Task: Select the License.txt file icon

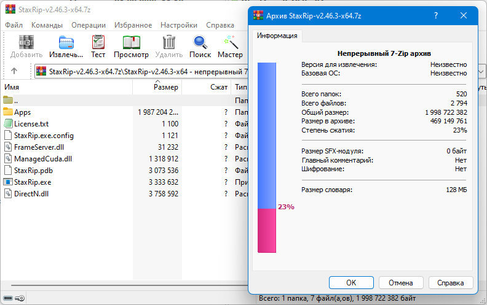Action: coord(8,123)
